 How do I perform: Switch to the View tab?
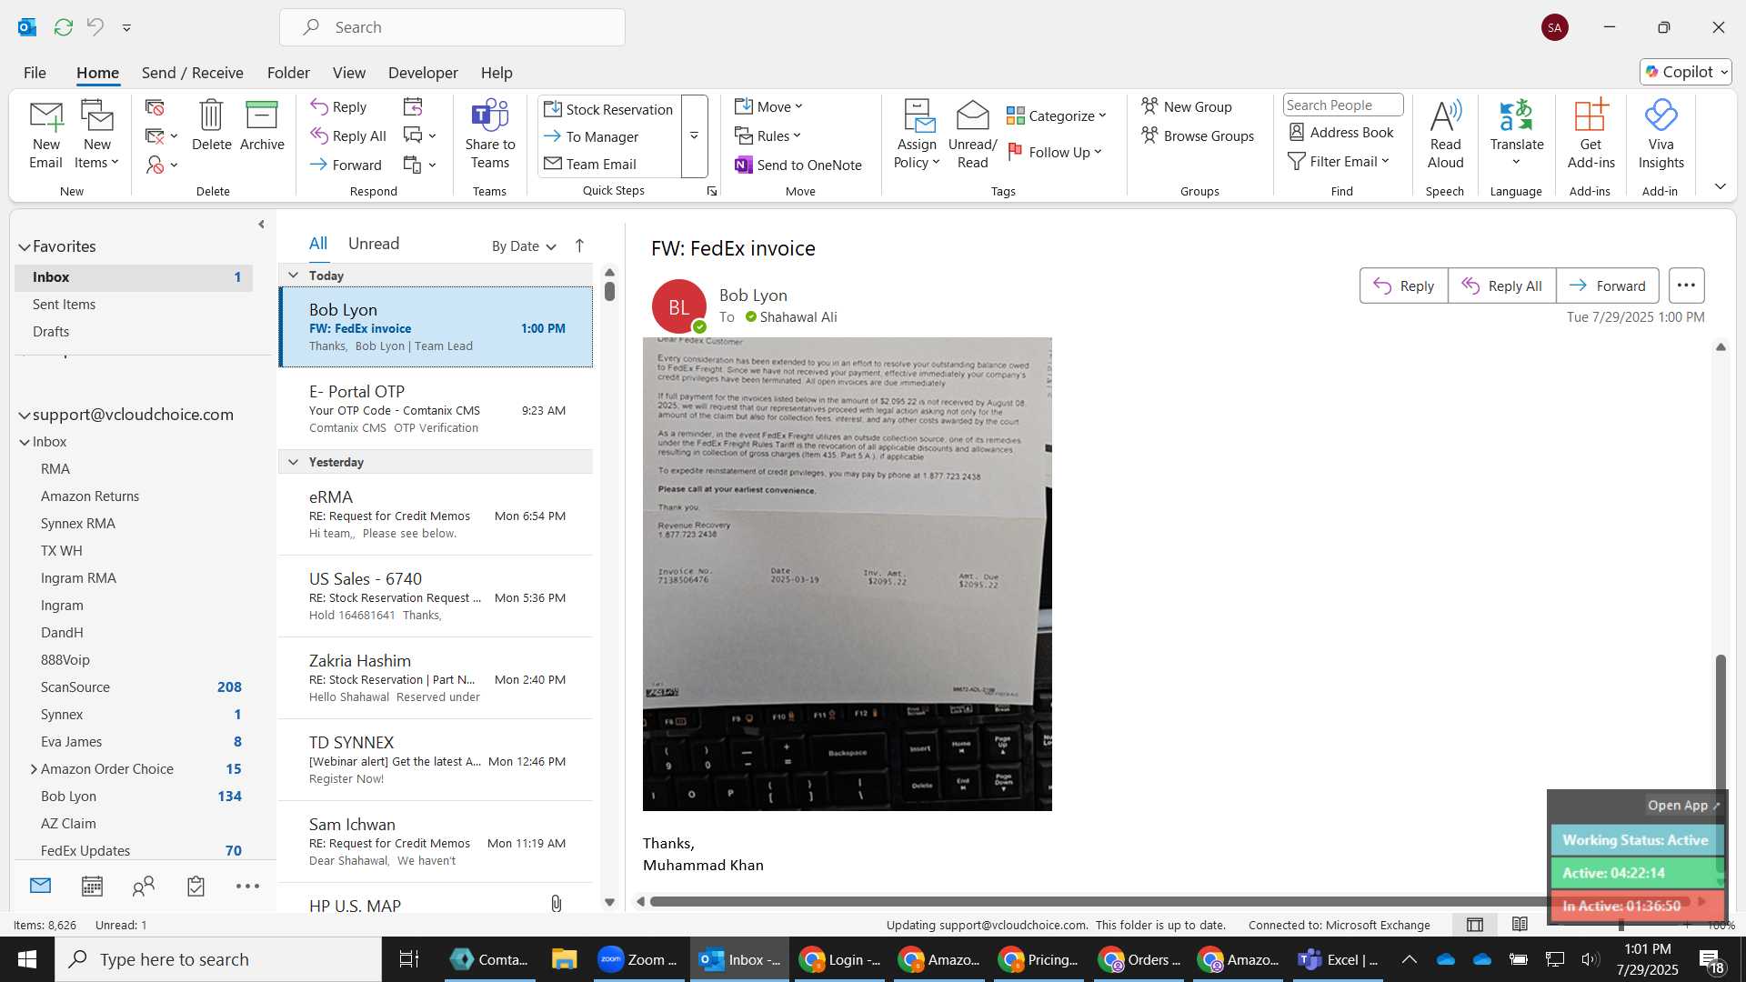349,73
